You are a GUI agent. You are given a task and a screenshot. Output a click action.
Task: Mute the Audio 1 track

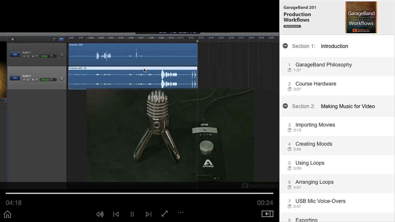24,56
